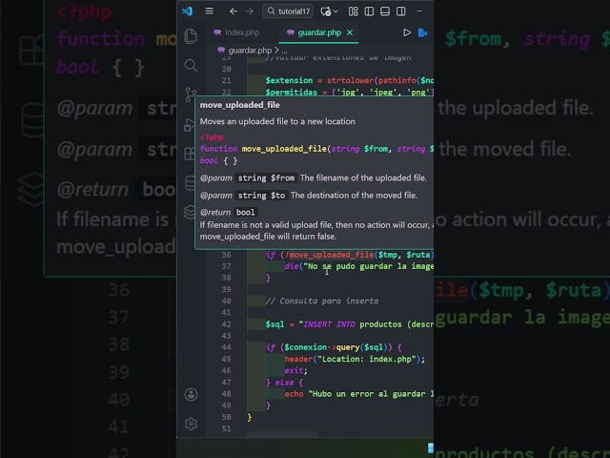Open the Manage settings gear
The width and height of the screenshot is (610, 458).
(x=191, y=424)
